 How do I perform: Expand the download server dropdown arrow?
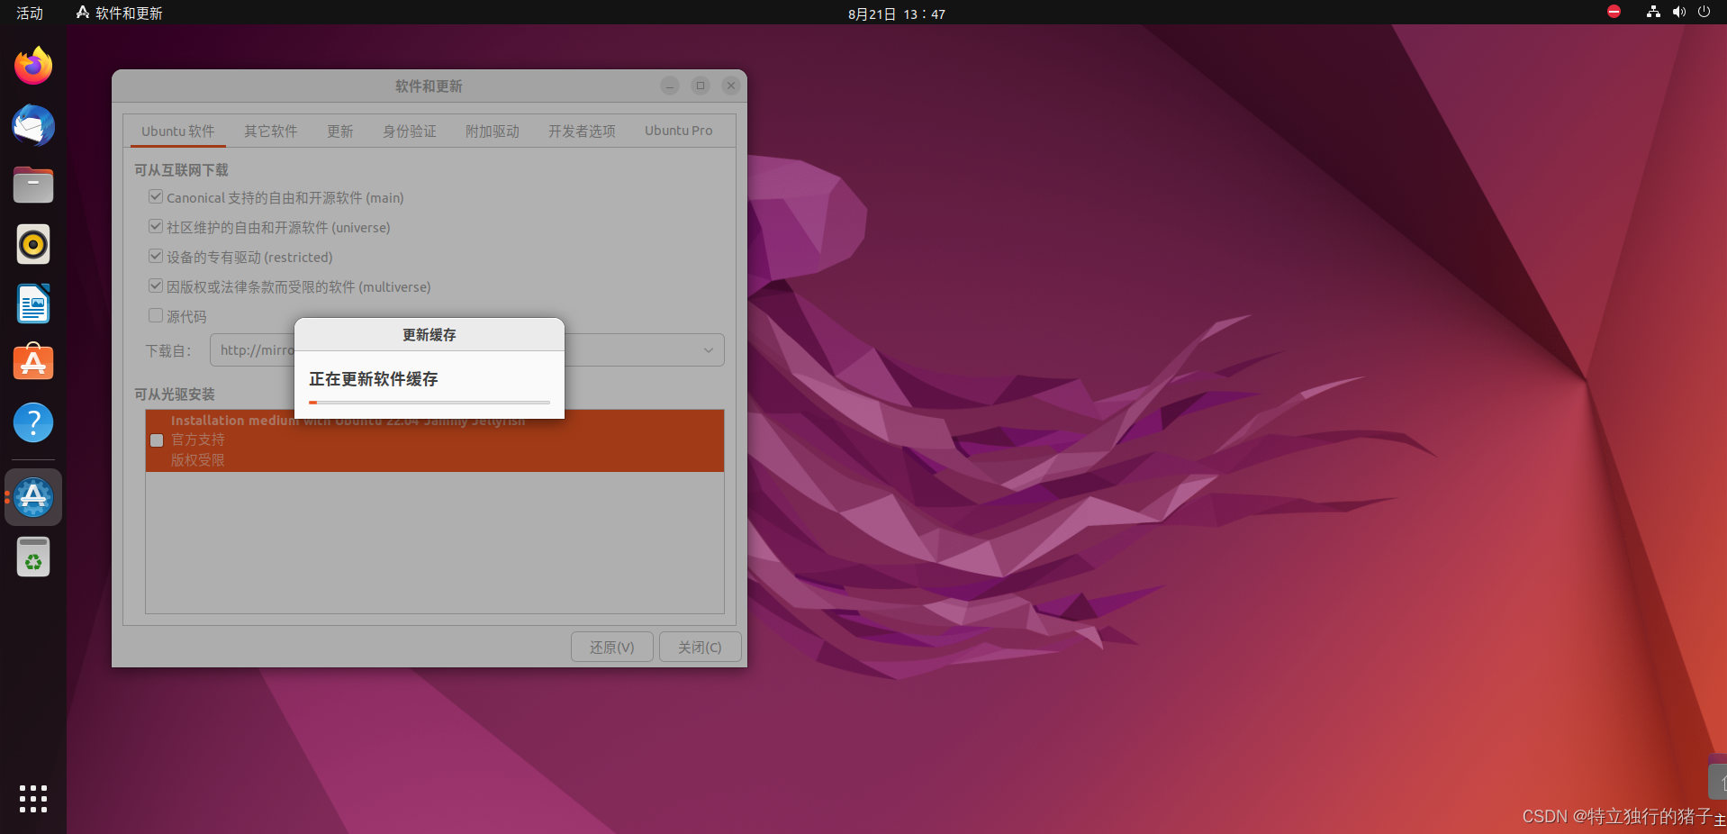pyautogui.click(x=709, y=350)
